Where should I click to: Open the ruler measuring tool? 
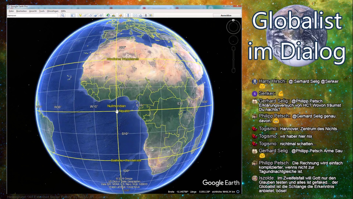click(x=128, y=15)
